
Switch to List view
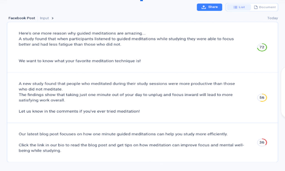coord(239,7)
